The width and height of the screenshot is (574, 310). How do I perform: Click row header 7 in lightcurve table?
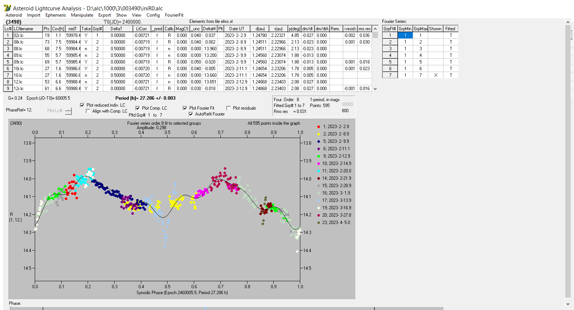tap(8, 75)
